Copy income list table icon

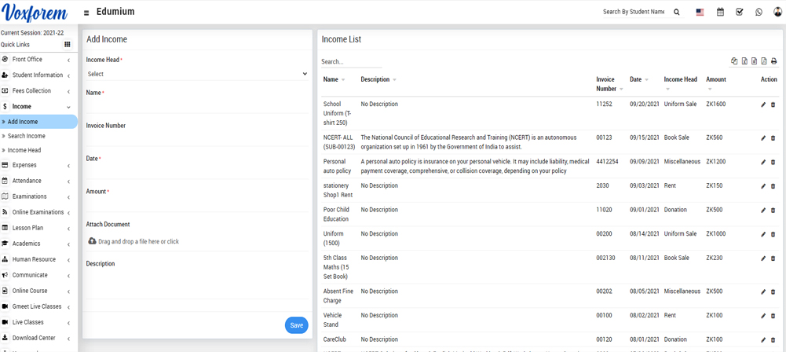(x=734, y=61)
